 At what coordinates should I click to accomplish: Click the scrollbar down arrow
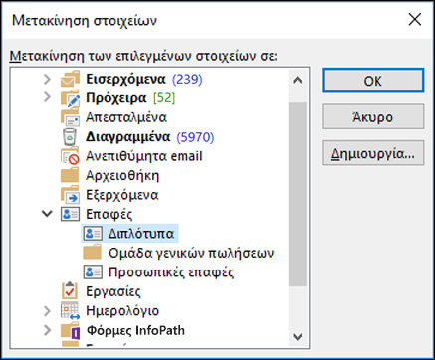point(298,337)
